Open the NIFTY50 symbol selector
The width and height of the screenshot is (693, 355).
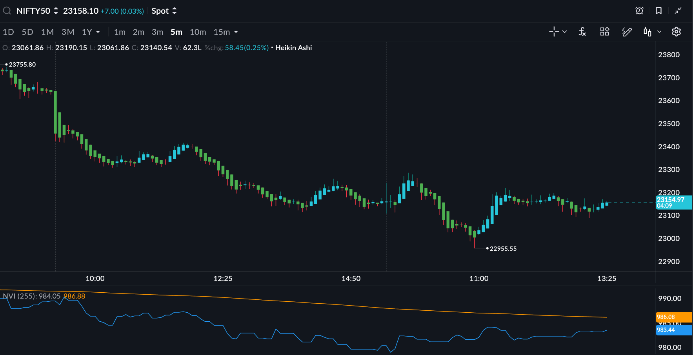pos(37,11)
